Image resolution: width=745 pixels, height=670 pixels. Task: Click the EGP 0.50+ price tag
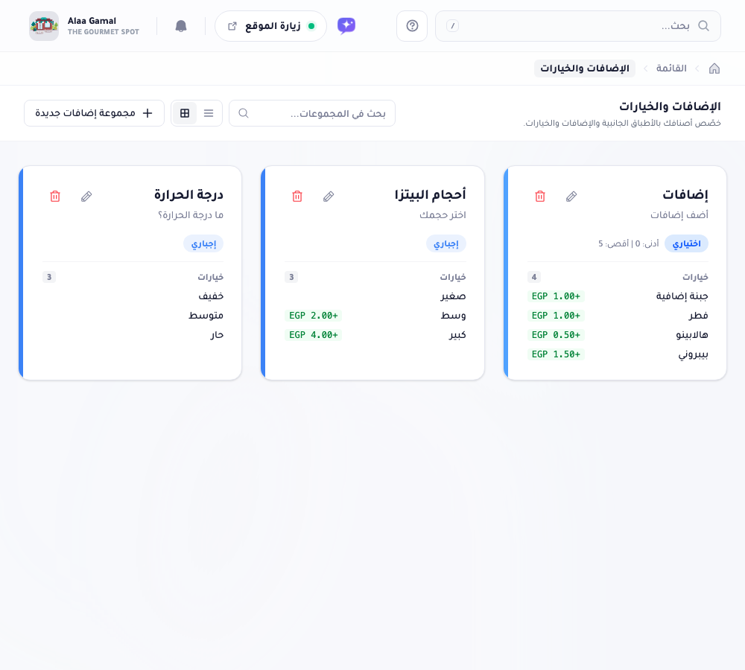(556, 335)
